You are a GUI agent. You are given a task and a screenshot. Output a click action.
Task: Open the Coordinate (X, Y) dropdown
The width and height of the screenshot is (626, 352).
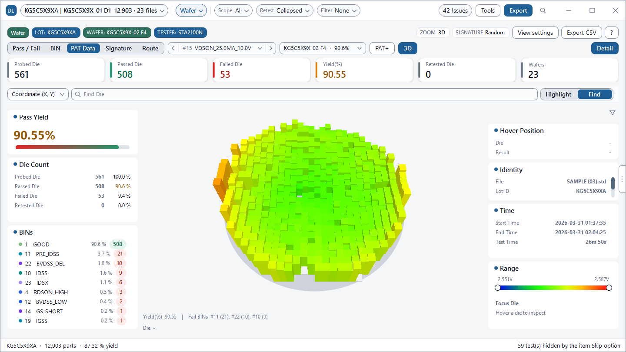pos(38,94)
